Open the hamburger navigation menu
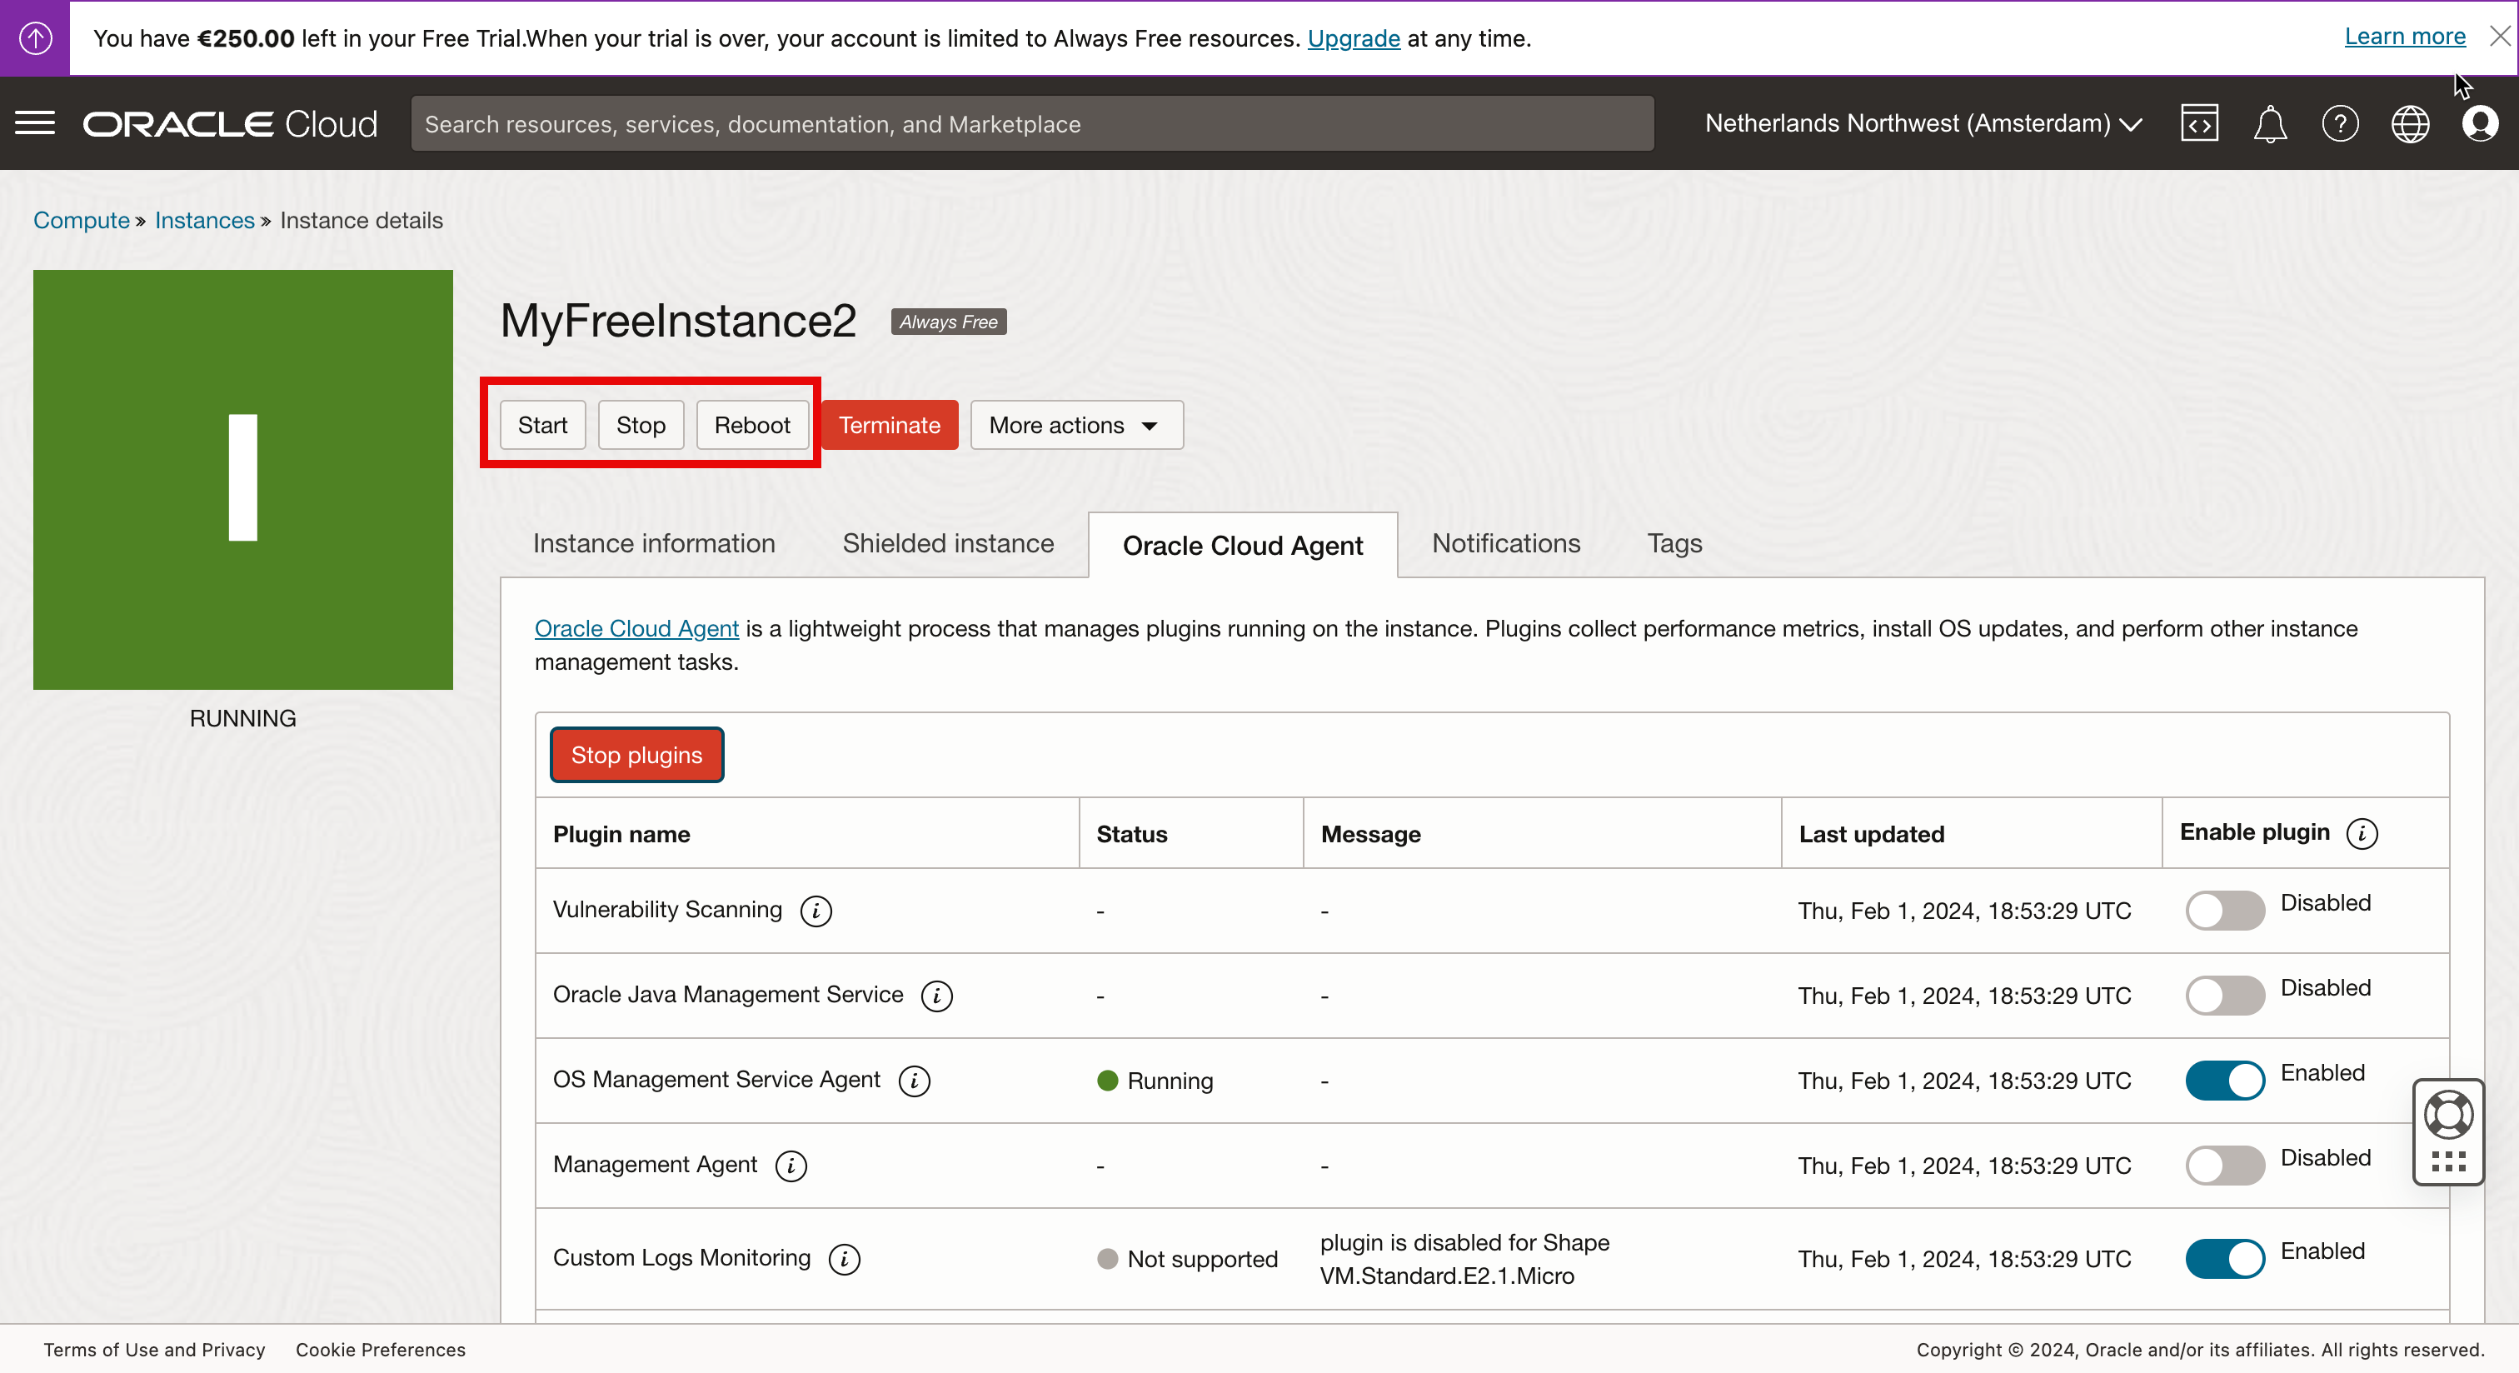 tap(35, 123)
